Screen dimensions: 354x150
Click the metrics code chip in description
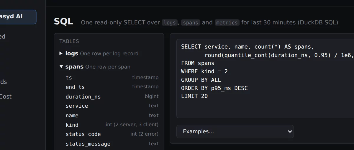click(x=227, y=23)
